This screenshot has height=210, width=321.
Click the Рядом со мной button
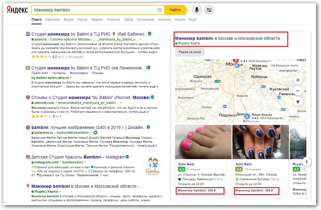[190, 52]
